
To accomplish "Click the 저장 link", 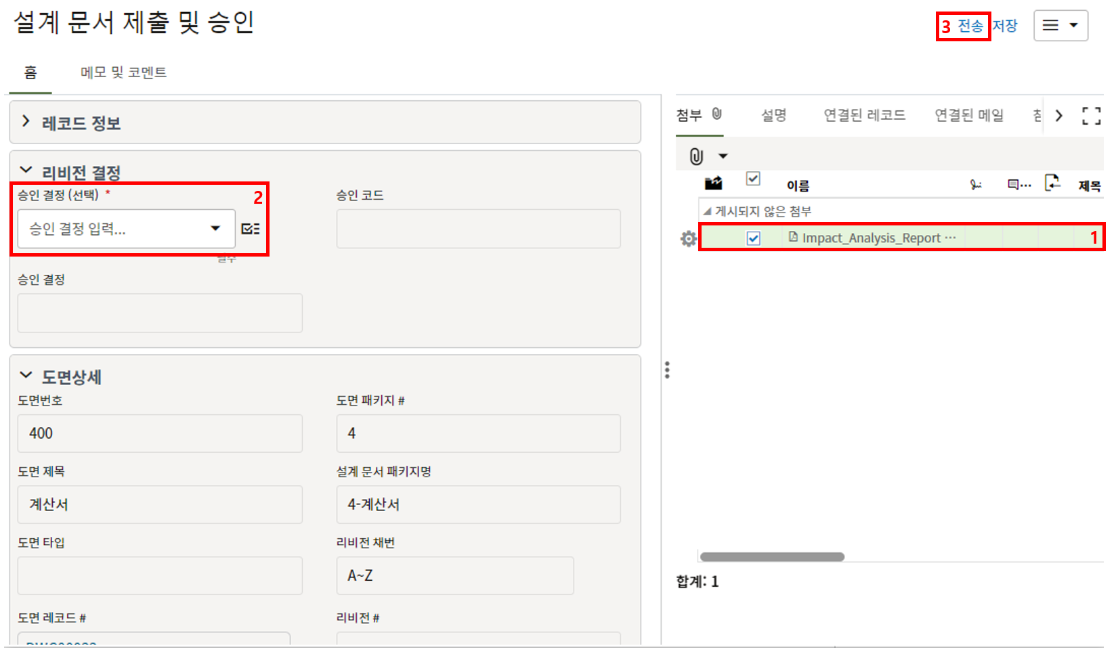I will 1005,26.
